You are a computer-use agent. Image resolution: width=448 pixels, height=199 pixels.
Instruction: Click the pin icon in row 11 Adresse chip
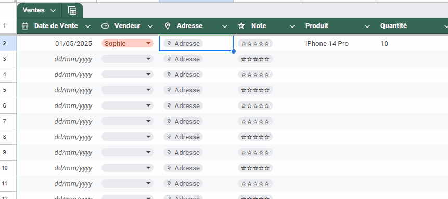tap(169, 183)
